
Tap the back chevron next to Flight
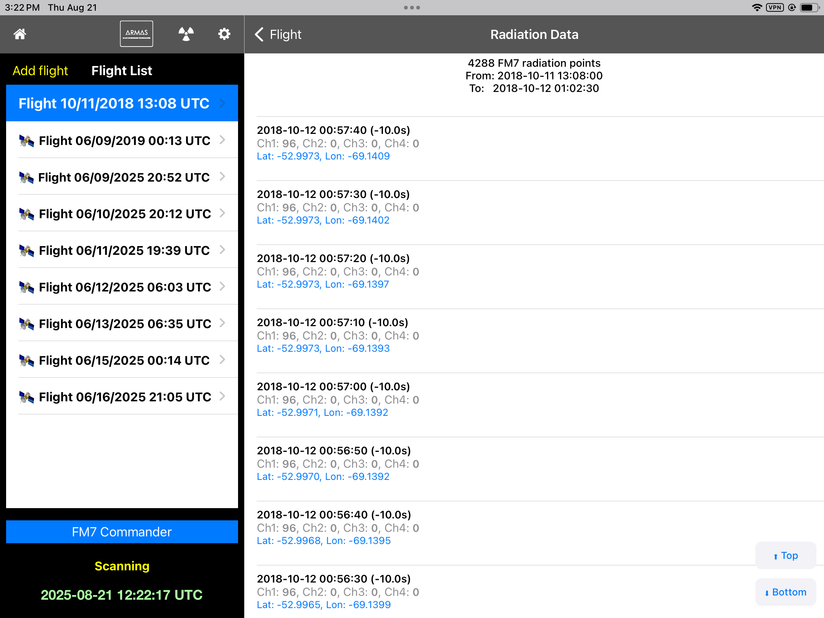[x=259, y=34]
